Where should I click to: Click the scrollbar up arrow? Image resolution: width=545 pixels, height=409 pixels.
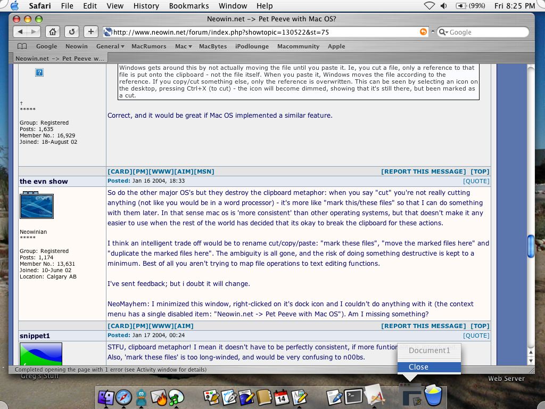pos(531,353)
